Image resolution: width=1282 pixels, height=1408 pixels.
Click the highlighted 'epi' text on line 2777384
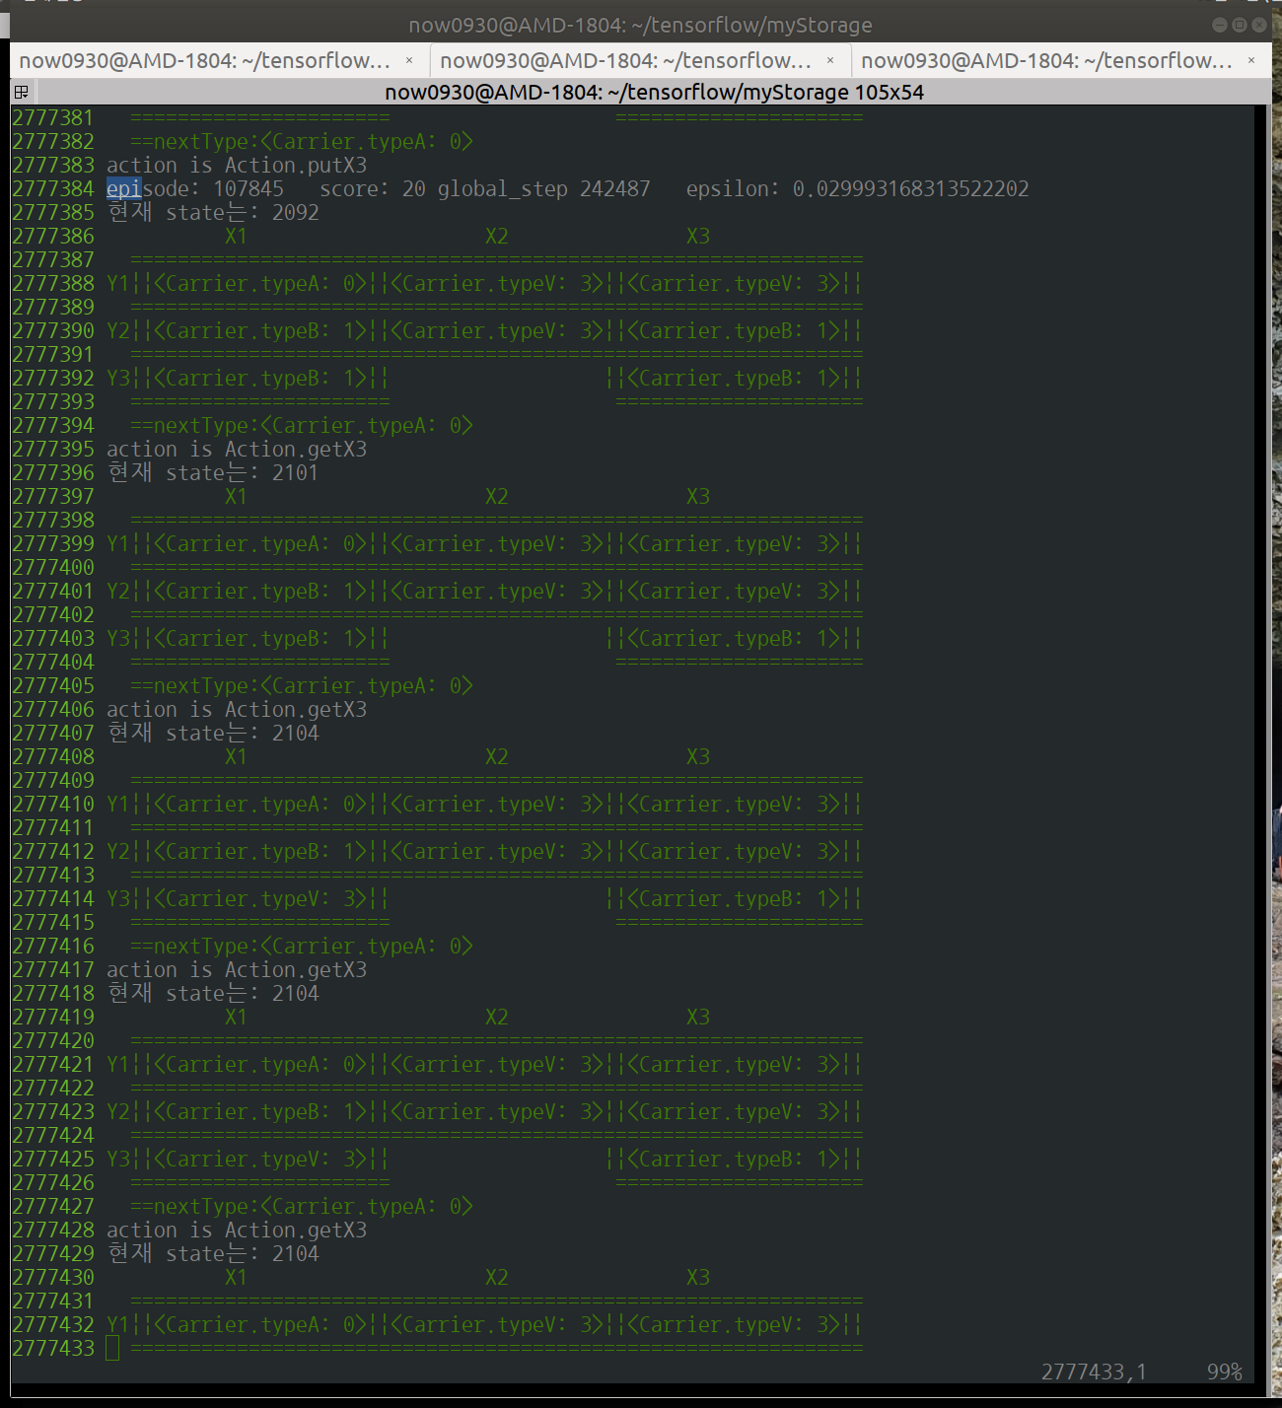124,188
